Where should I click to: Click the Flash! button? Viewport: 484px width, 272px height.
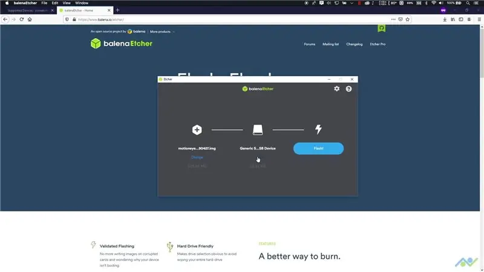coord(318,148)
